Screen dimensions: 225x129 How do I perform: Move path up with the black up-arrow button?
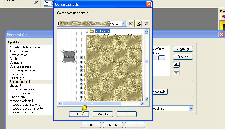coord(176,65)
